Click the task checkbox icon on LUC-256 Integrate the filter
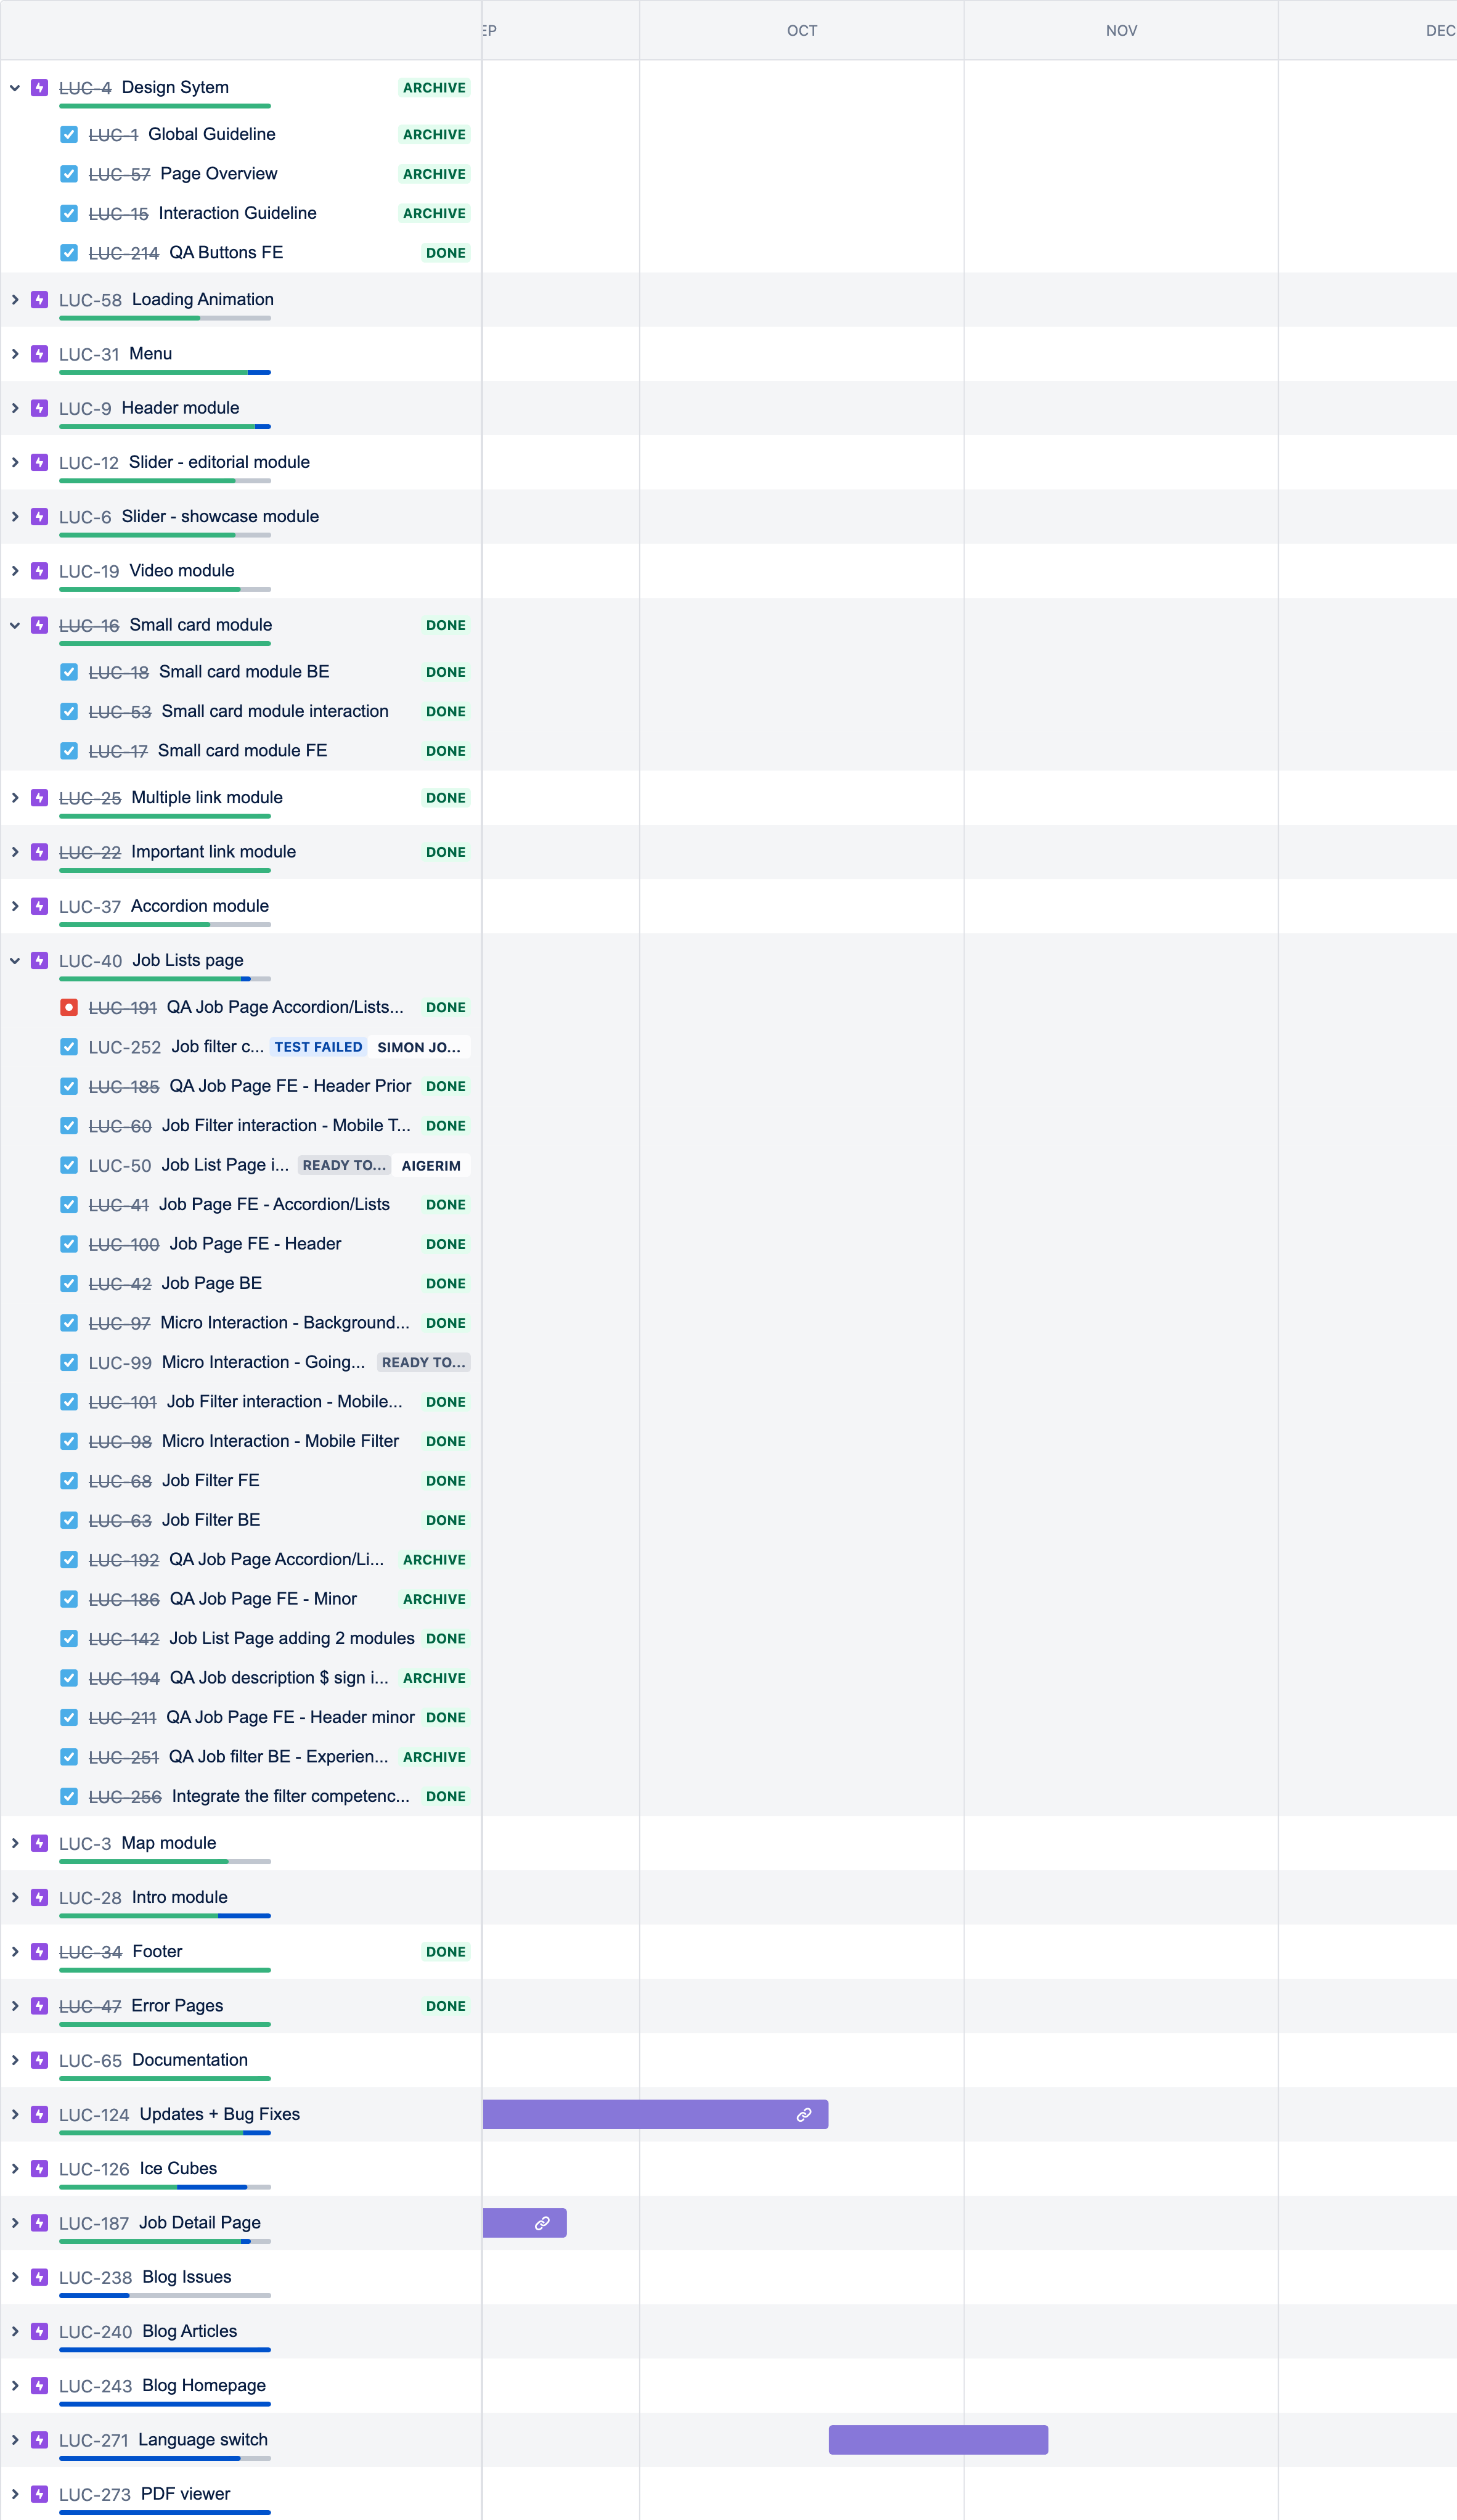This screenshot has height=2520, width=1457. 69,1796
